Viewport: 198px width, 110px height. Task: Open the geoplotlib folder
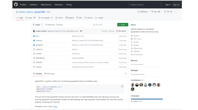tap(39, 45)
